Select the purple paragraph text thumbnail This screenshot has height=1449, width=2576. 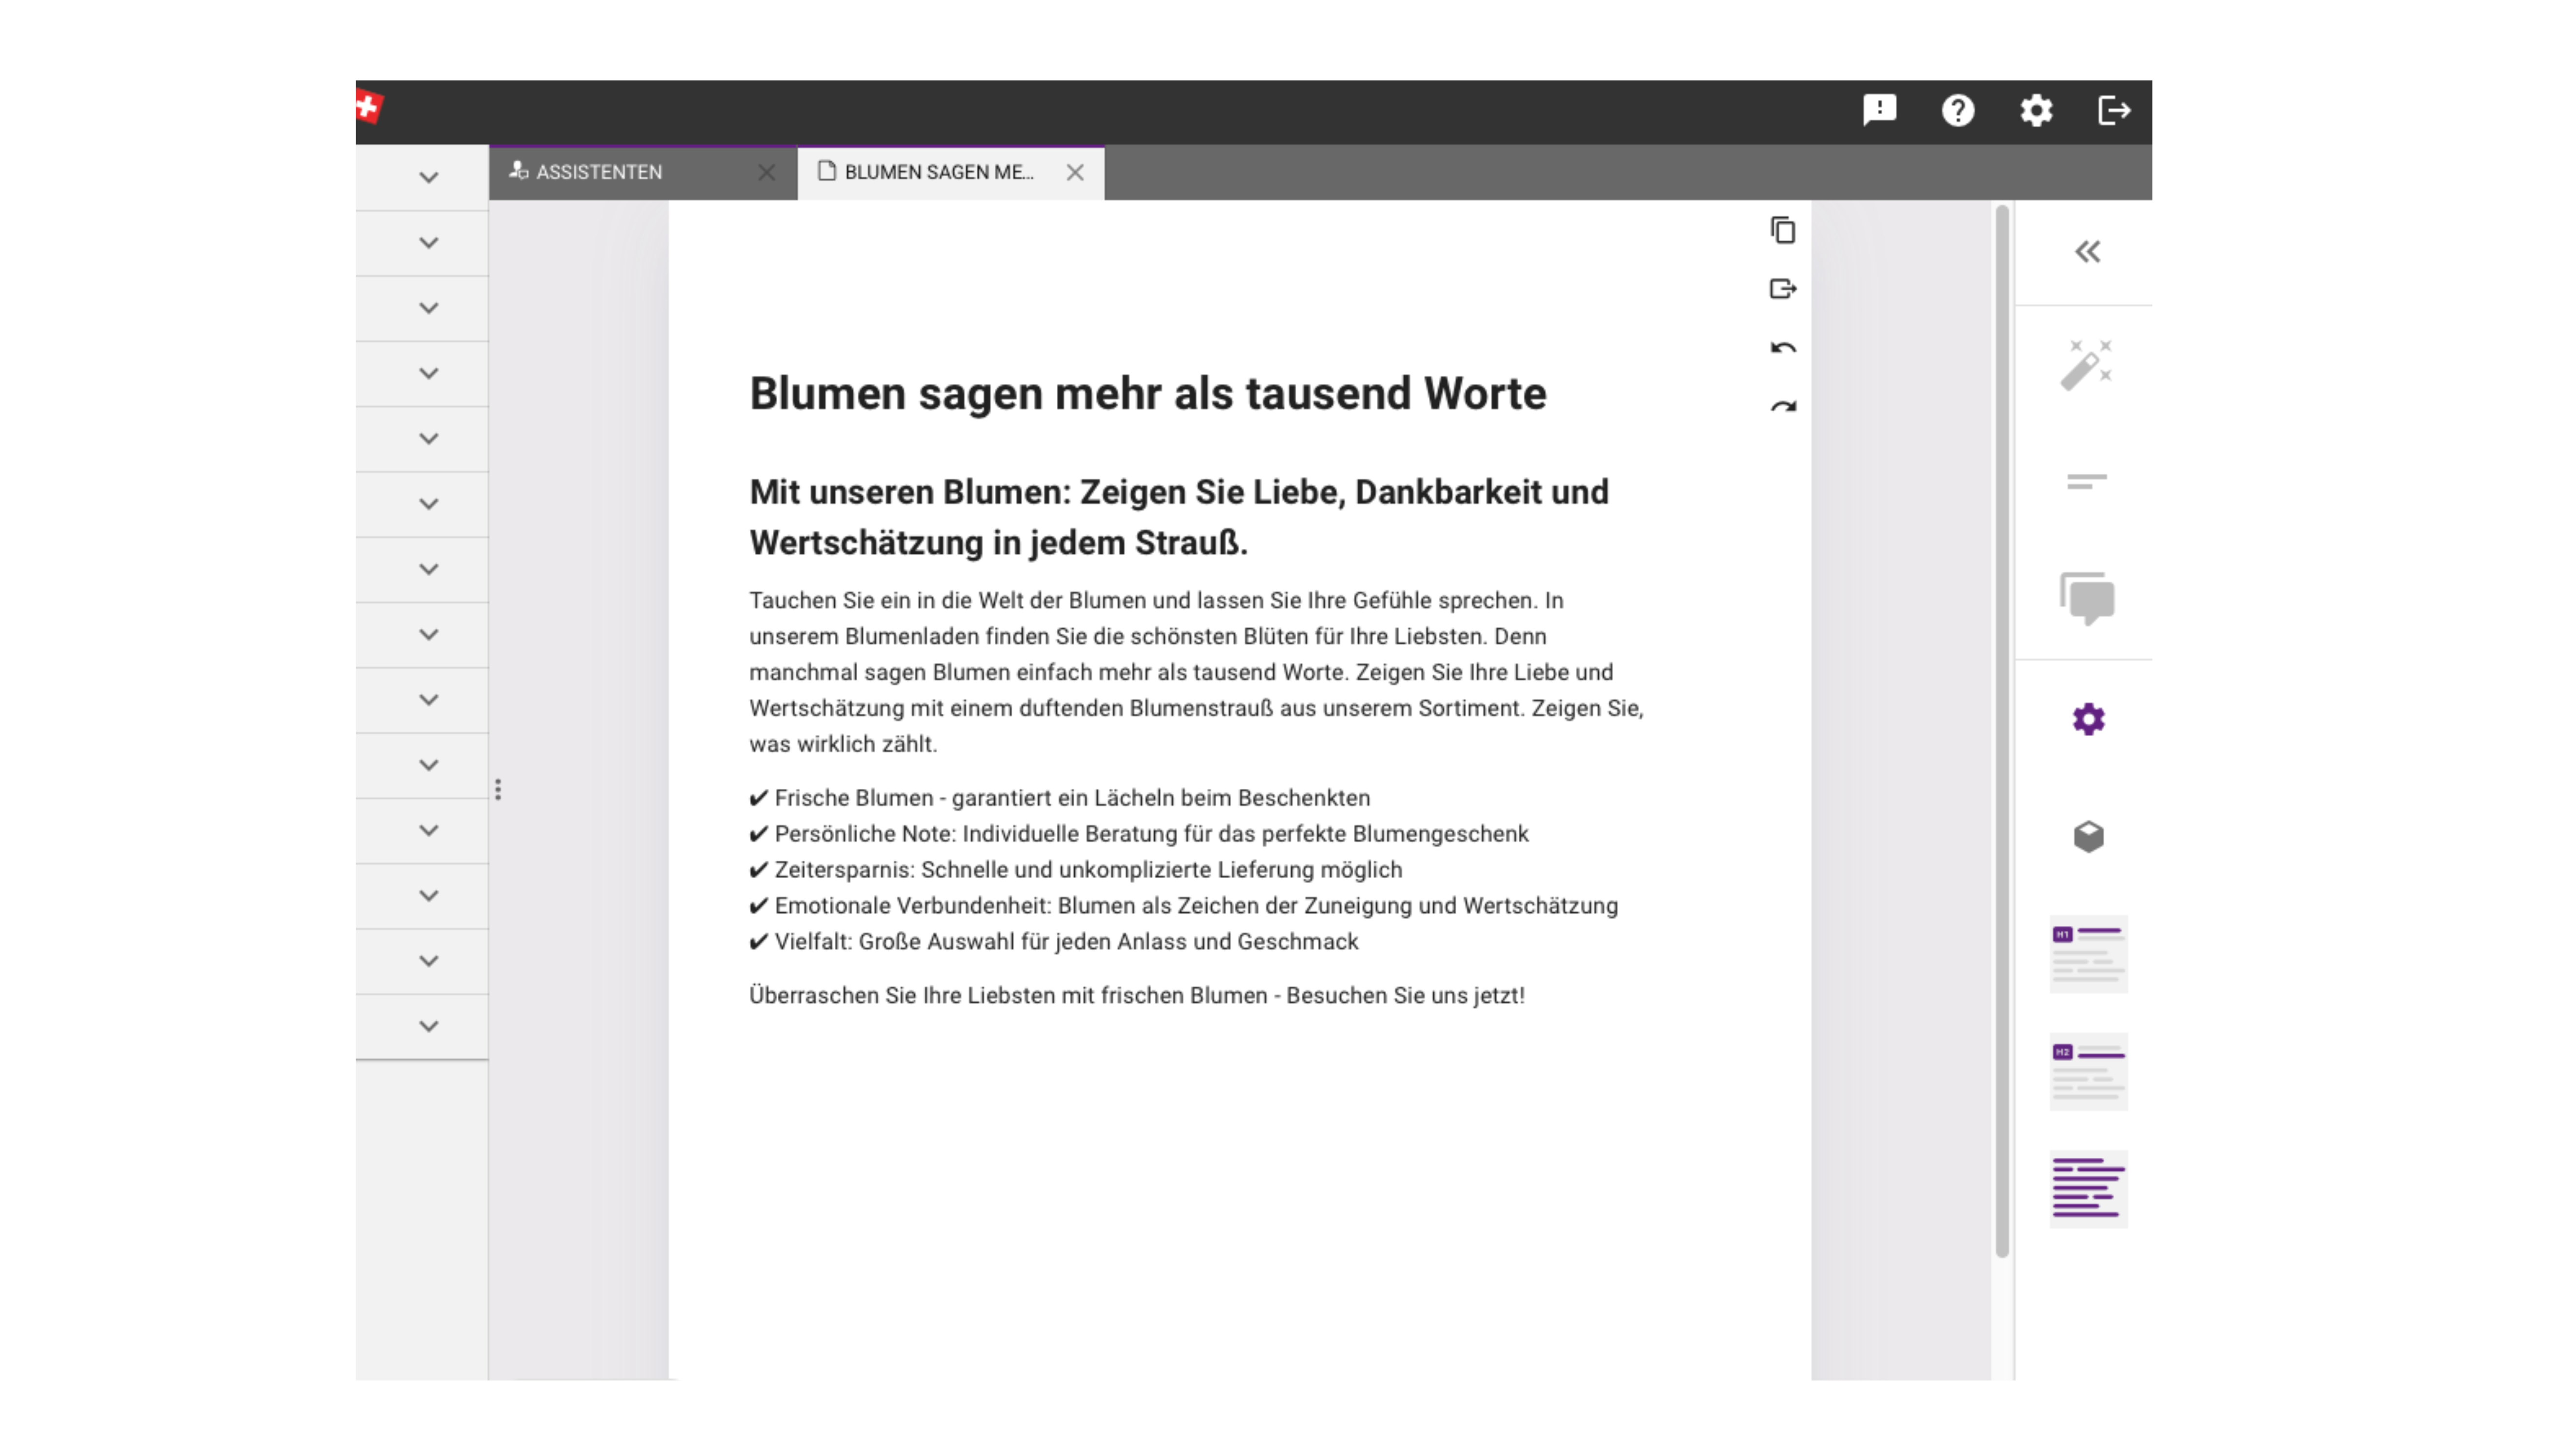coord(2088,1189)
